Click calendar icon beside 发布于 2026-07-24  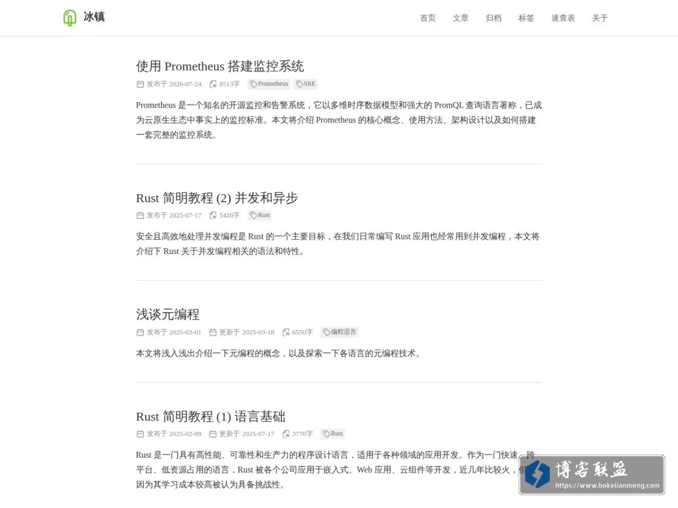[140, 84]
